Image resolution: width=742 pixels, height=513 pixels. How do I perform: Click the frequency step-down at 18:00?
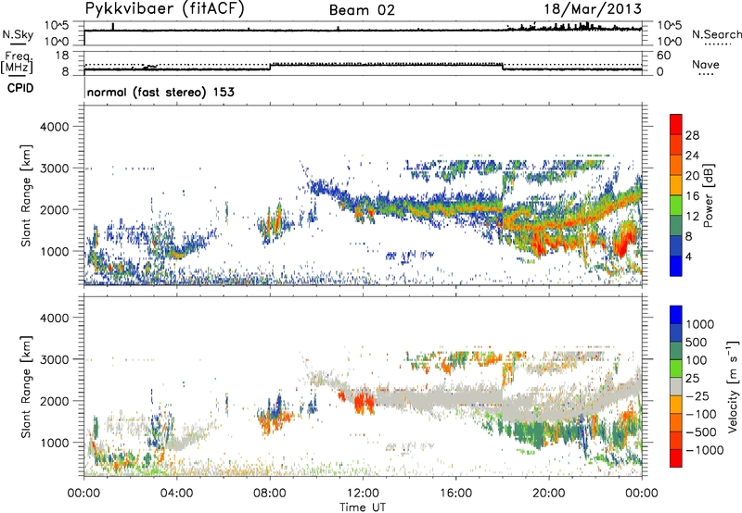click(503, 67)
